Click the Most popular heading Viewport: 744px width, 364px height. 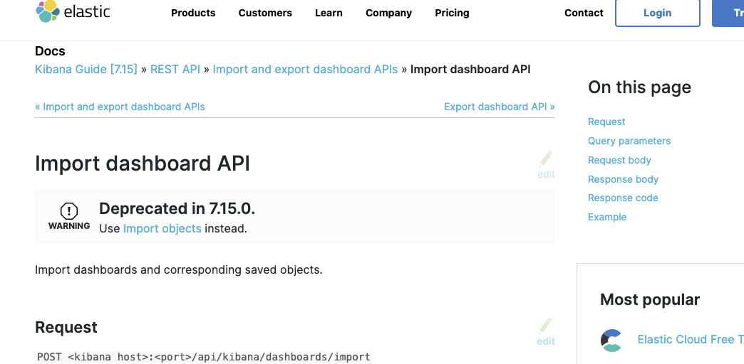point(650,299)
